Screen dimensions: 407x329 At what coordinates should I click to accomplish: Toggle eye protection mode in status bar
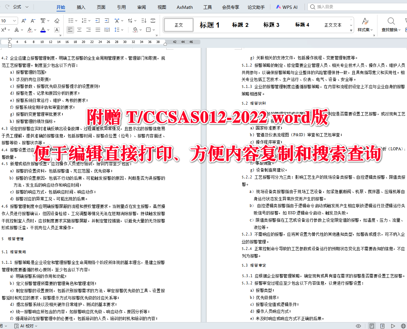(x=358, y=326)
